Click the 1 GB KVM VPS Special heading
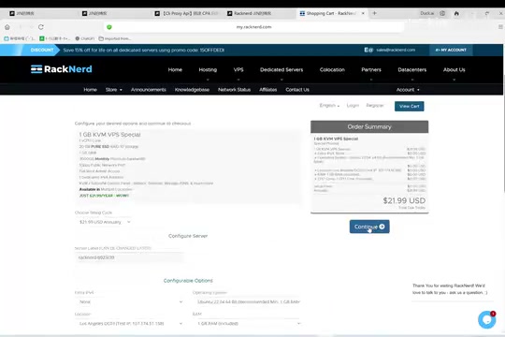The width and height of the screenshot is (505, 337). (x=109, y=135)
